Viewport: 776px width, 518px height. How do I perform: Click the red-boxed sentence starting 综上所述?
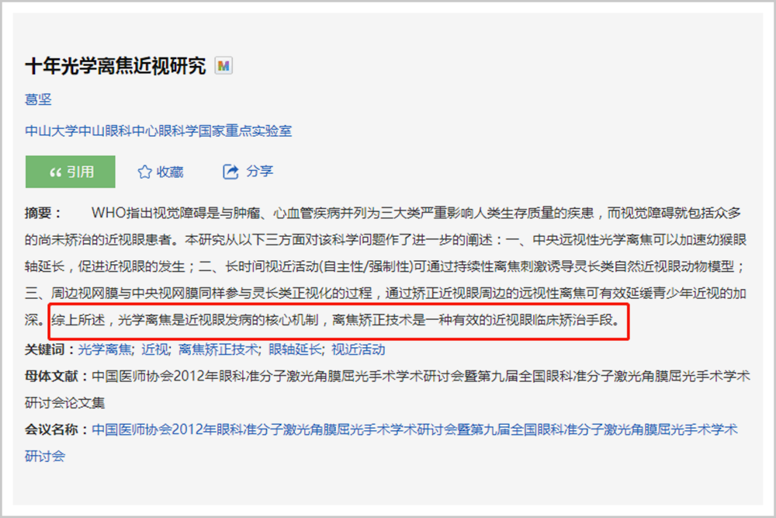(335, 321)
